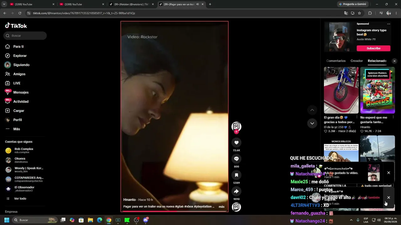
Task: Open Rob Complex account
Action: pos(24,151)
